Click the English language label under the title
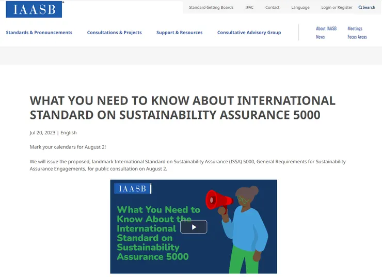The image size is (382, 277). pos(69,133)
